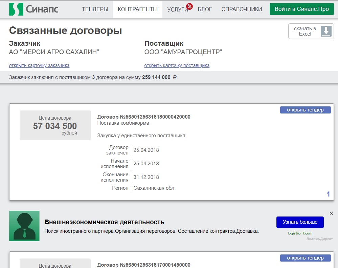
Task: Open the ТЕНДЕРЫ menu item
Action: click(95, 9)
